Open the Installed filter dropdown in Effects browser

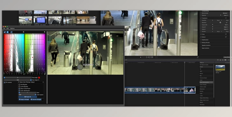point(228,63)
